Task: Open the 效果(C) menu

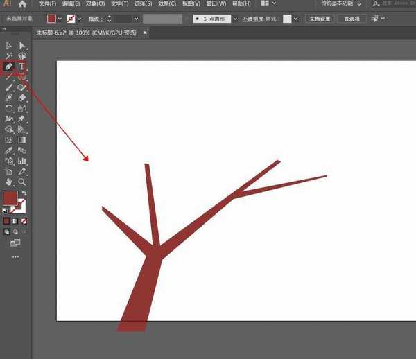Action: tap(166, 4)
